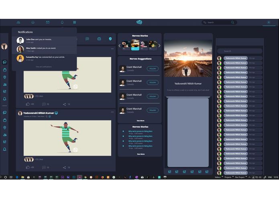
Task: Open the location pin icon in upper sidebar group
Action: pos(5,77)
